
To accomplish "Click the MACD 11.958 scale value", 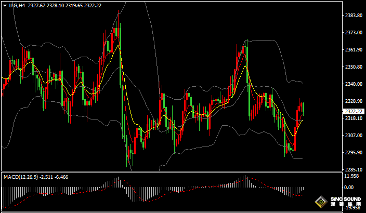I will pyautogui.click(x=351, y=176).
